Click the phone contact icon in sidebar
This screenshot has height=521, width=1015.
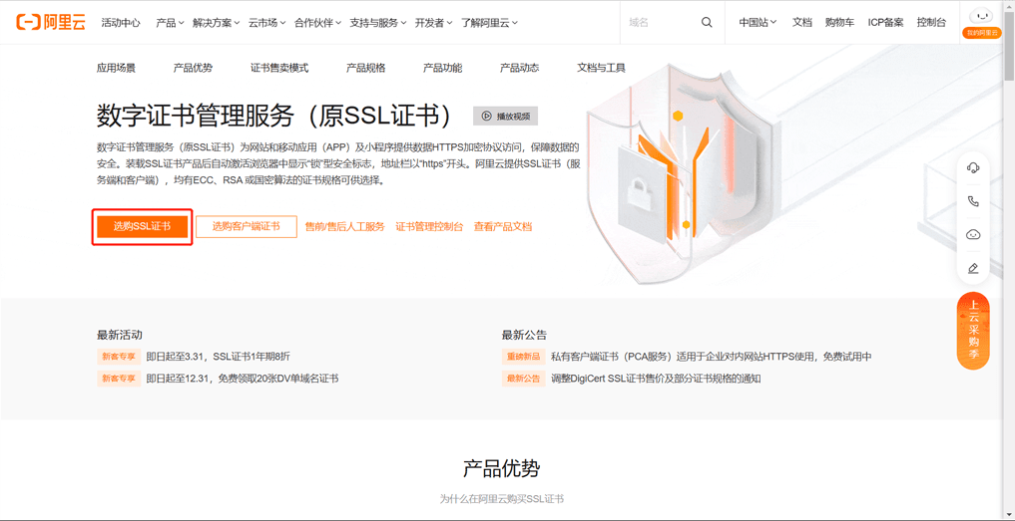973,201
